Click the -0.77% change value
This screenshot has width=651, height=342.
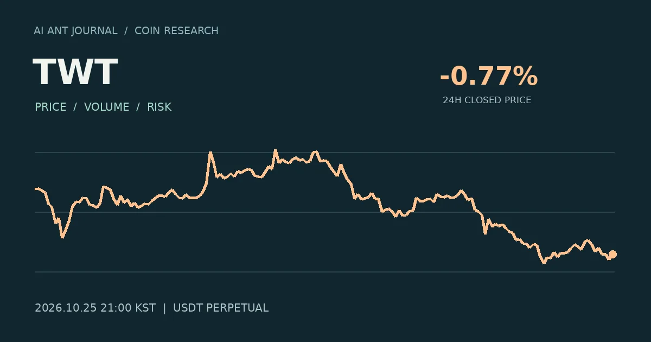pyautogui.click(x=488, y=76)
